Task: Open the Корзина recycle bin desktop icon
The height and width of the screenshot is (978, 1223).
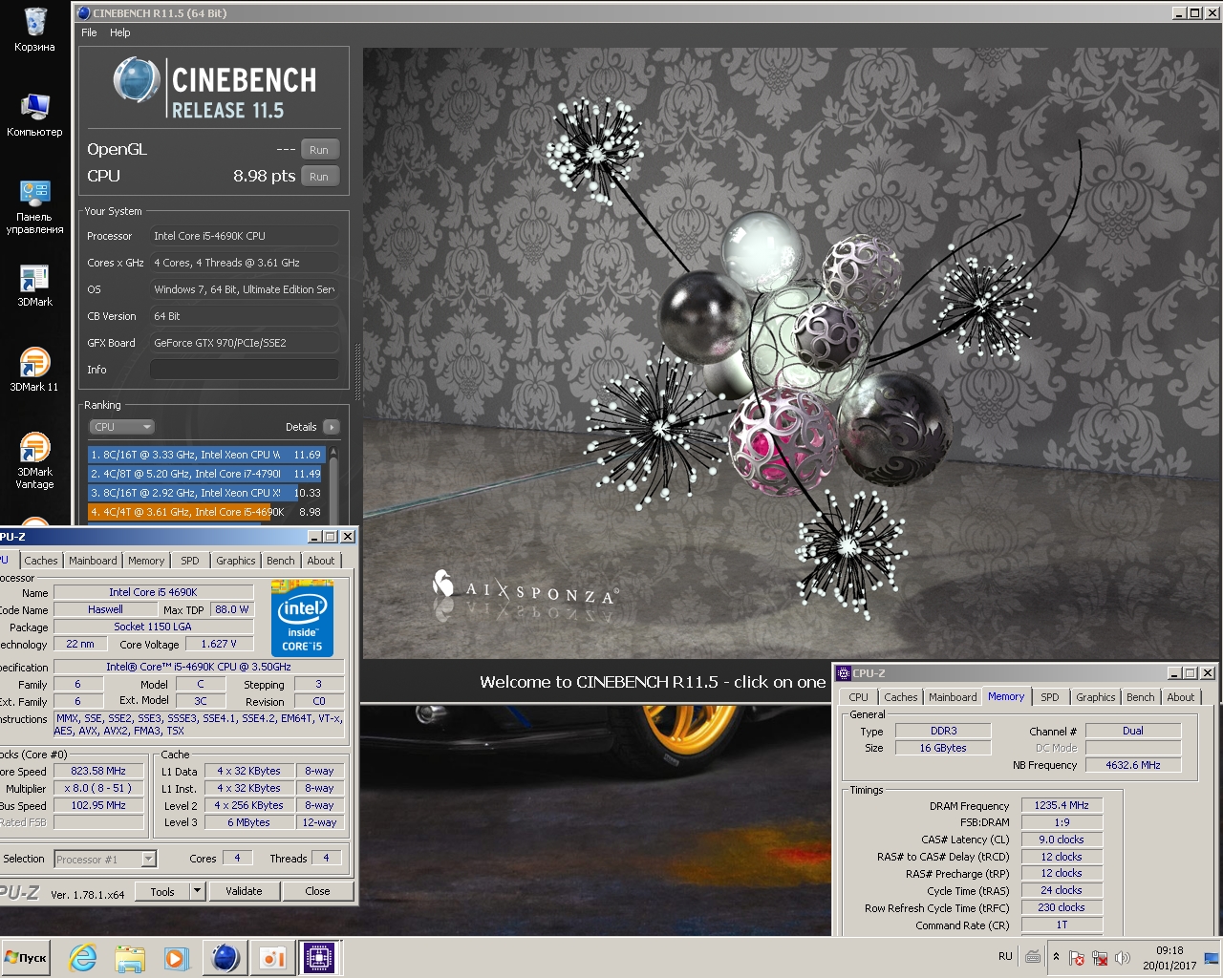Action: pos(34,29)
